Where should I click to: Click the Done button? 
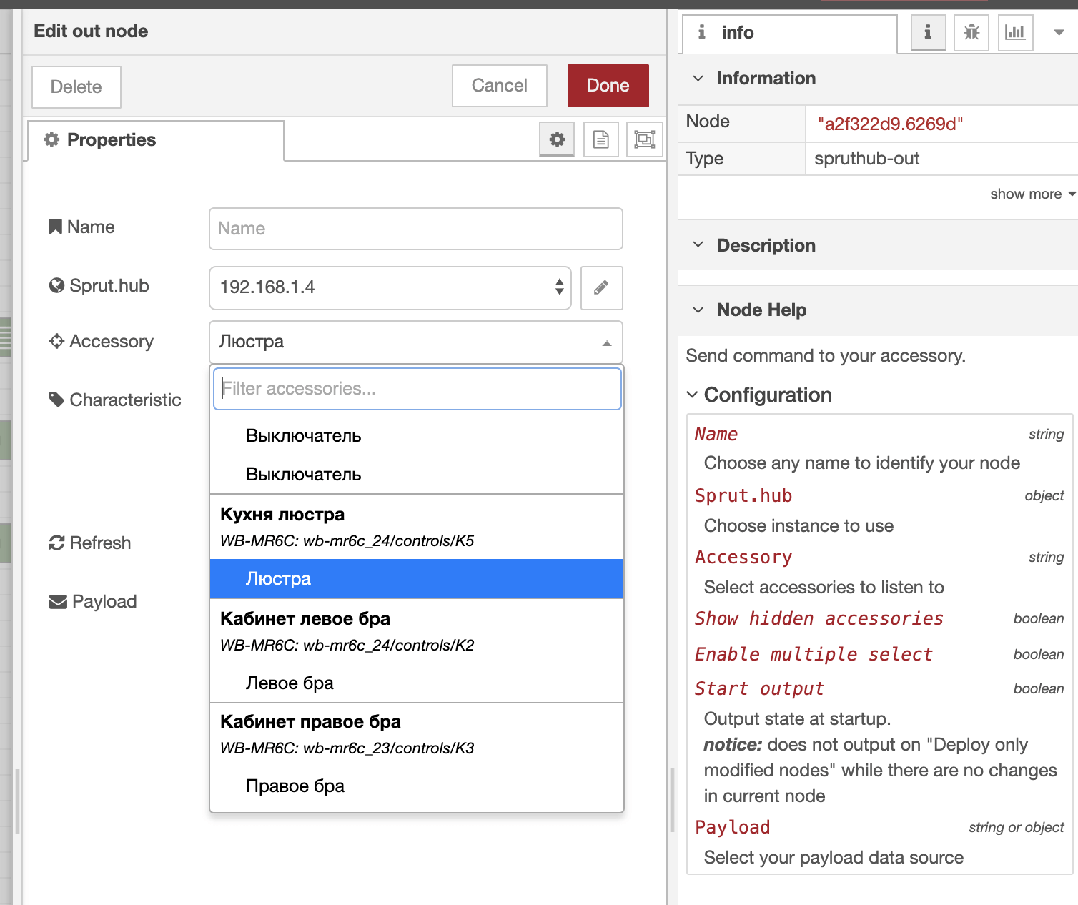608,86
